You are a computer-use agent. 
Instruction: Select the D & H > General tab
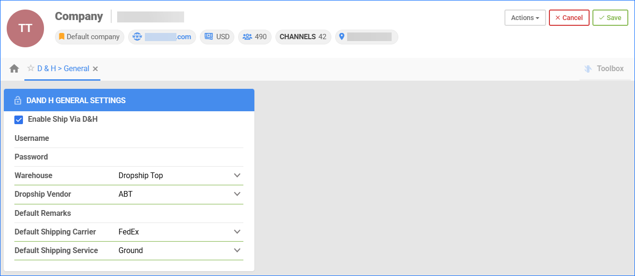click(x=63, y=69)
